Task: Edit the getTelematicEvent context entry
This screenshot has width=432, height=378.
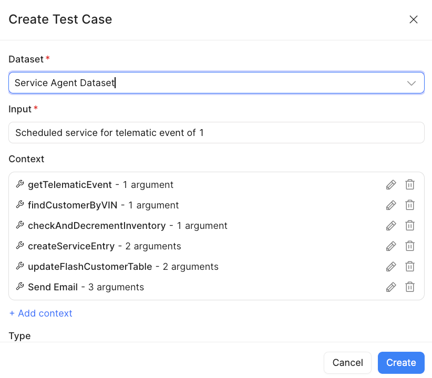Action: coord(390,185)
